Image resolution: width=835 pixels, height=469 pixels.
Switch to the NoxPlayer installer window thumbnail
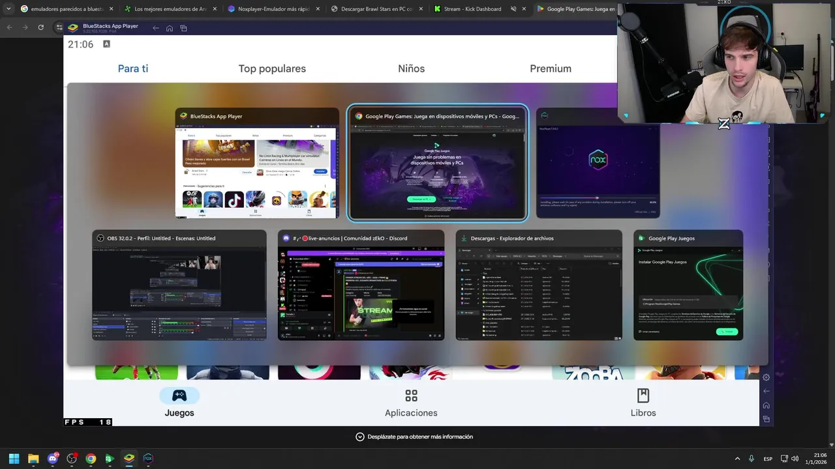[598, 163]
